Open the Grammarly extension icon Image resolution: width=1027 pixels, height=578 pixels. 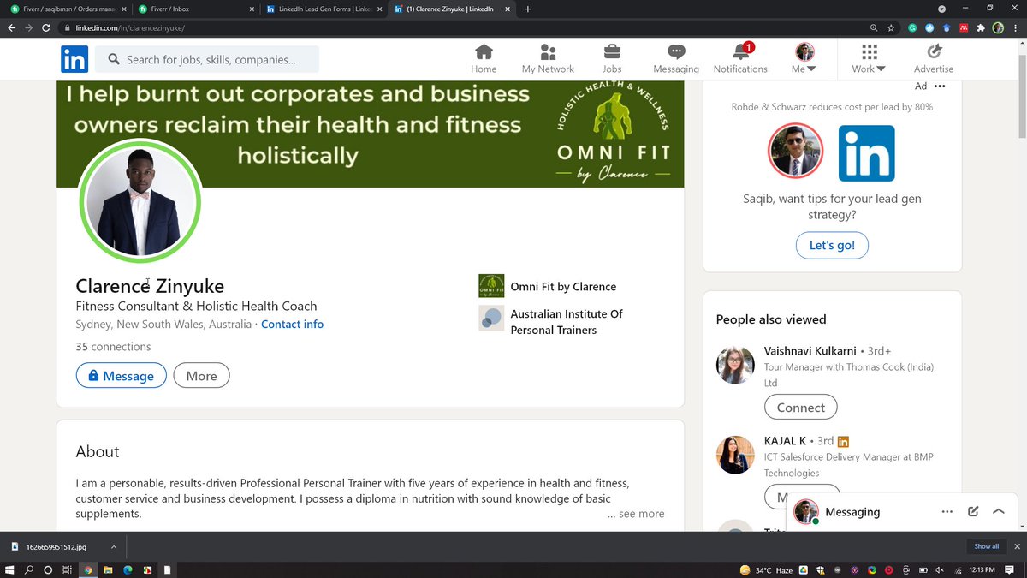pyautogui.click(x=914, y=27)
